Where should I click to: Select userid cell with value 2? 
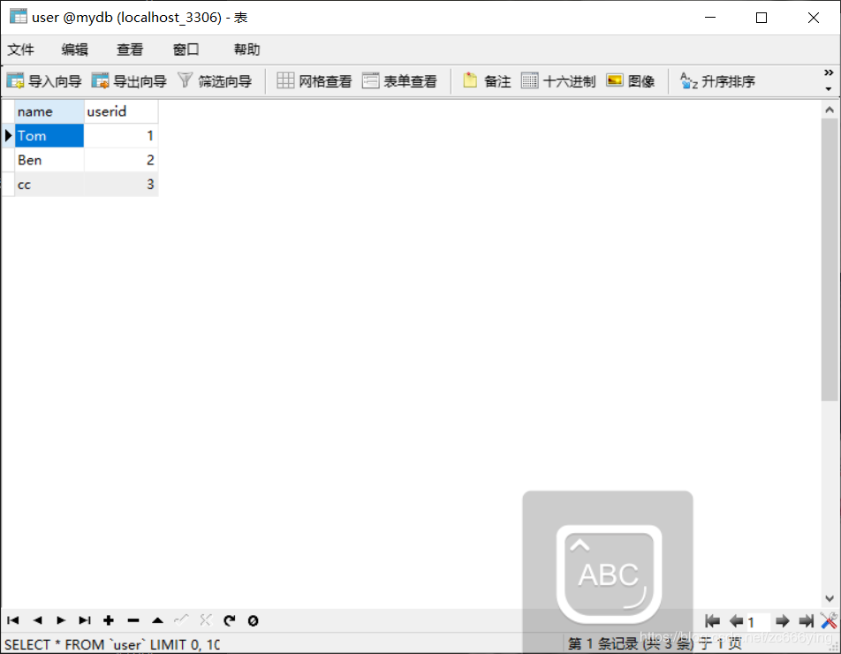click(x=121, y=160)
